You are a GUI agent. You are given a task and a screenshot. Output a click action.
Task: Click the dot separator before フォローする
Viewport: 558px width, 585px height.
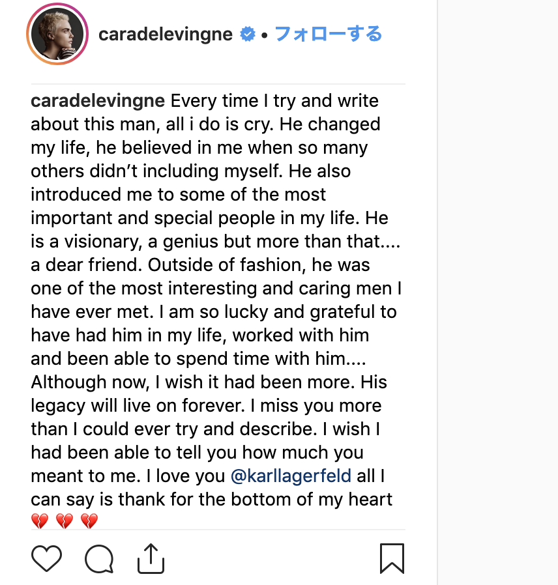coord(265,35)
